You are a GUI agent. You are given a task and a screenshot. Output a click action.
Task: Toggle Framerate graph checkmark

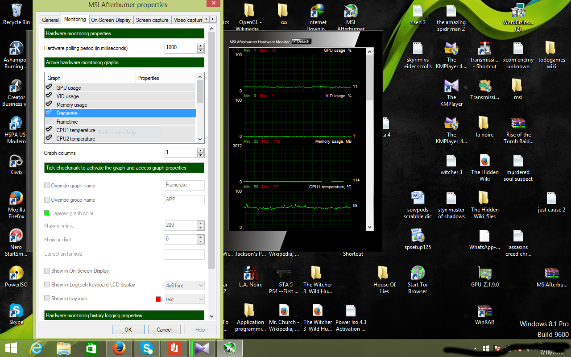click(x=49, y=113)
